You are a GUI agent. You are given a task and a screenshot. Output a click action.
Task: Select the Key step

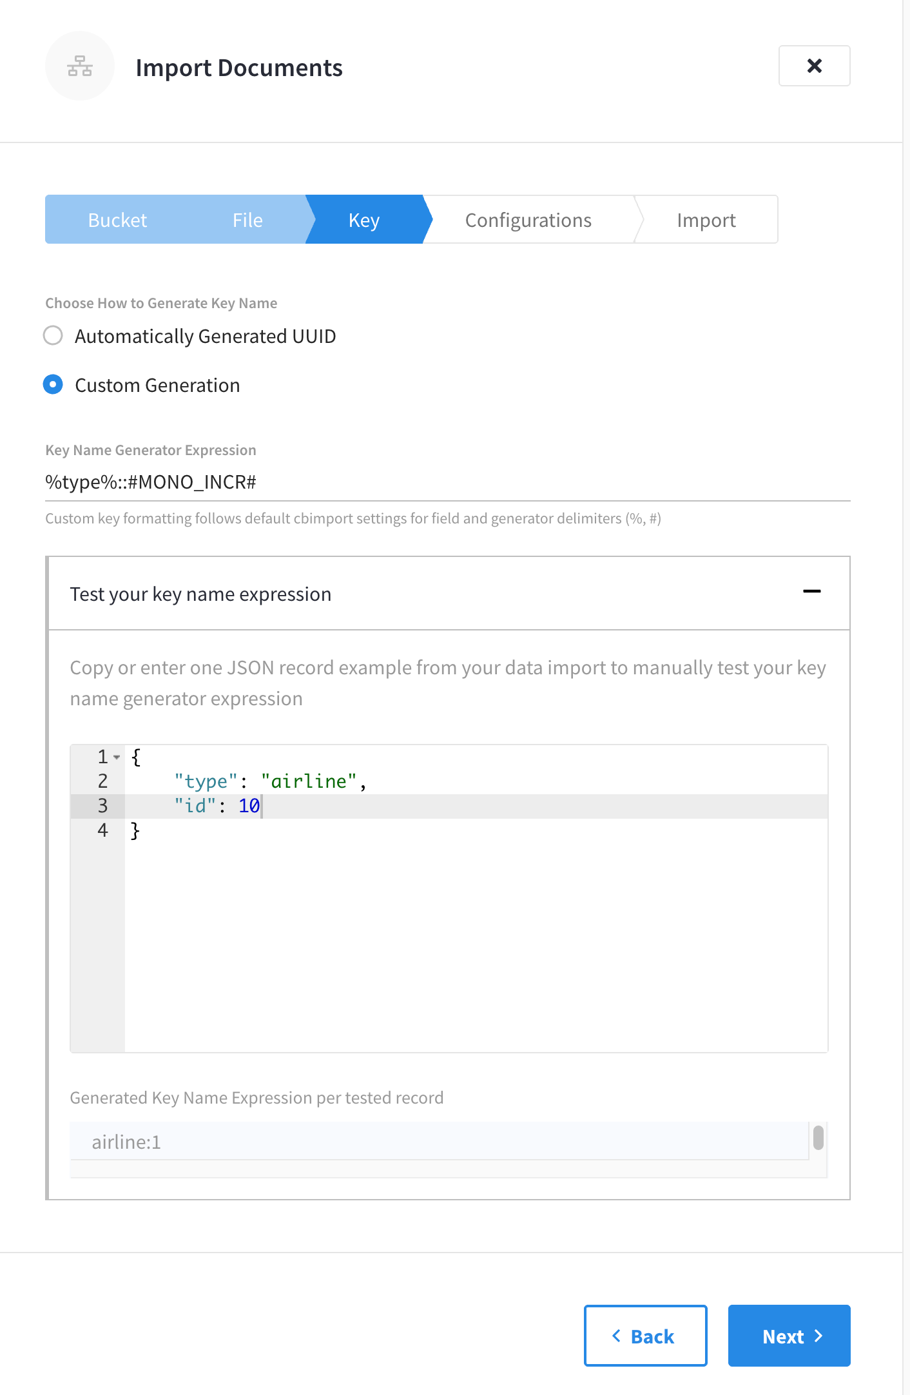pyautogui.click(x=364, y=220)
